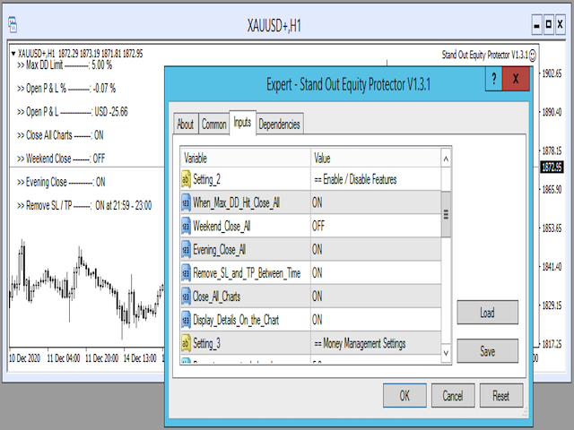
Task: Click the 1902.65 price axis label
Action: [x=552, y=73]
